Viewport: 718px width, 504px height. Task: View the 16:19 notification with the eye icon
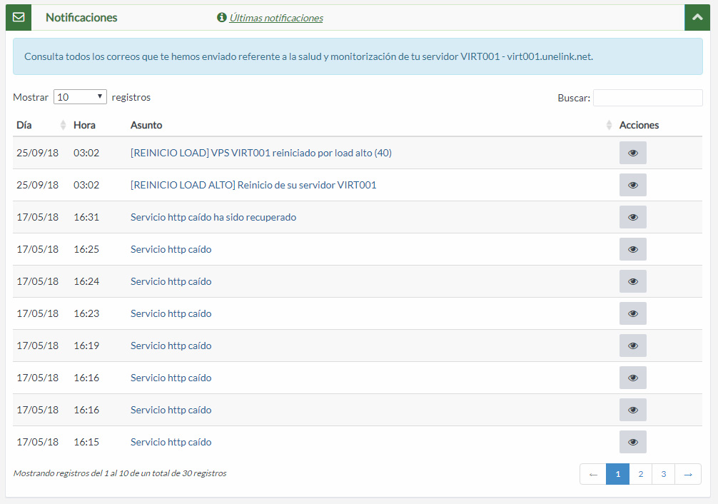(x=632, y=345)
